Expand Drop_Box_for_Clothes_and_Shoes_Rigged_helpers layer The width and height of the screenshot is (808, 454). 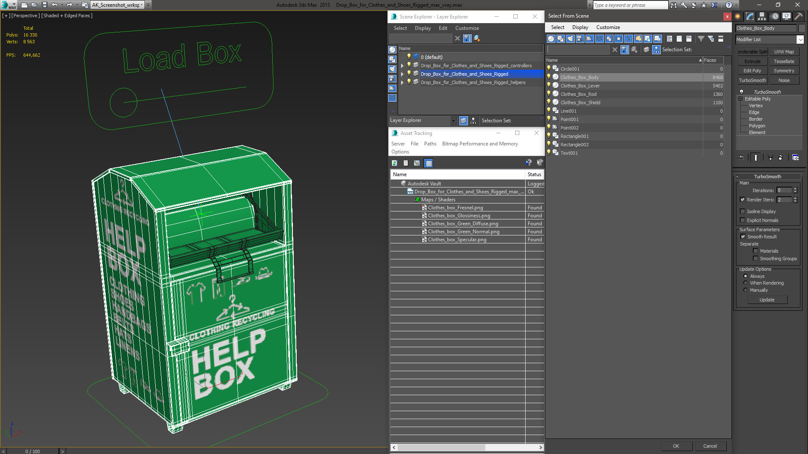click(402, 82)
